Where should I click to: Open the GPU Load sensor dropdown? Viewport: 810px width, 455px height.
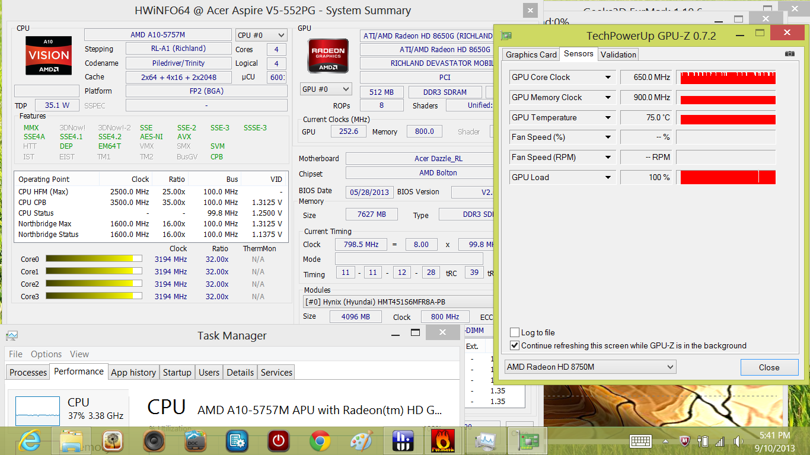coord(608,177)
